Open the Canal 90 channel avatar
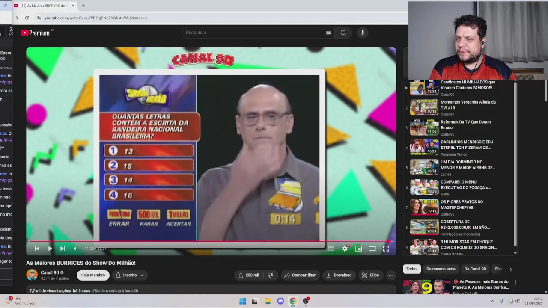The width and height of the screenshot is (548, 308). [x=32, y=275]
